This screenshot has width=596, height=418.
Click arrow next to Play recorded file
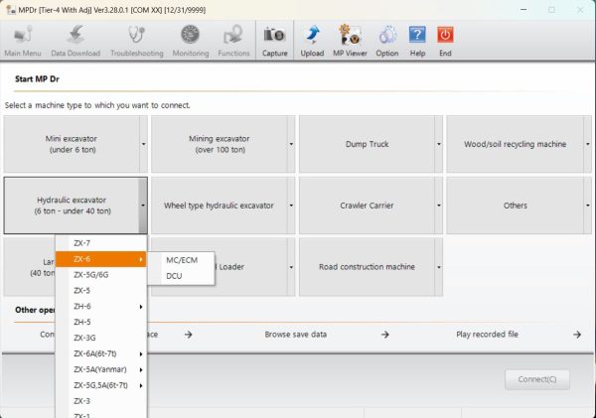577,335
